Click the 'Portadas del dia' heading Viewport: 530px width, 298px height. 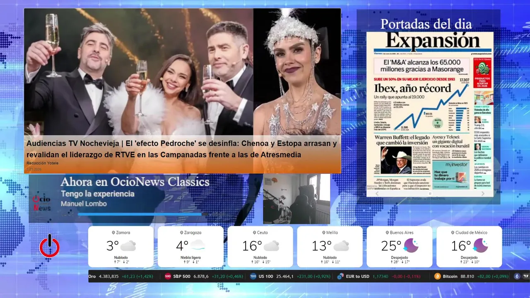pyautogui.click(x=426, y=24)
